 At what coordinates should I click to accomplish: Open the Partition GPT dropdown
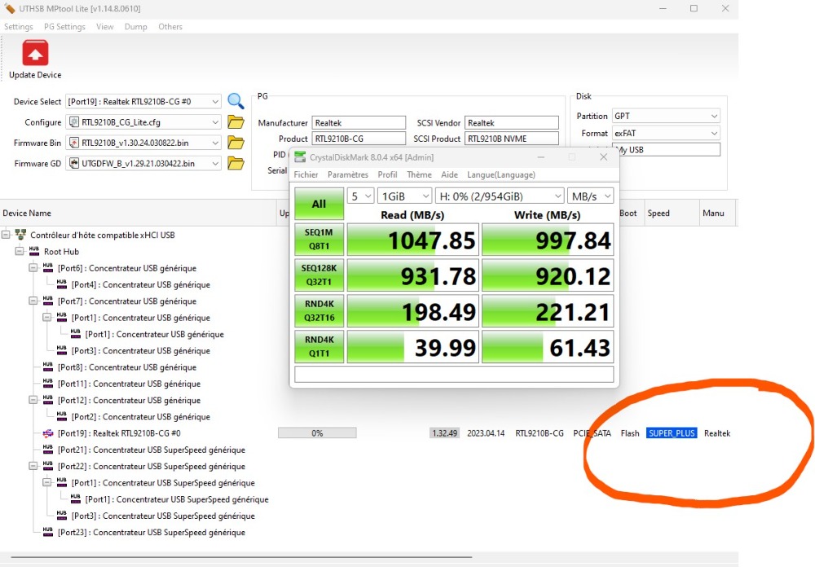point(714,116)
